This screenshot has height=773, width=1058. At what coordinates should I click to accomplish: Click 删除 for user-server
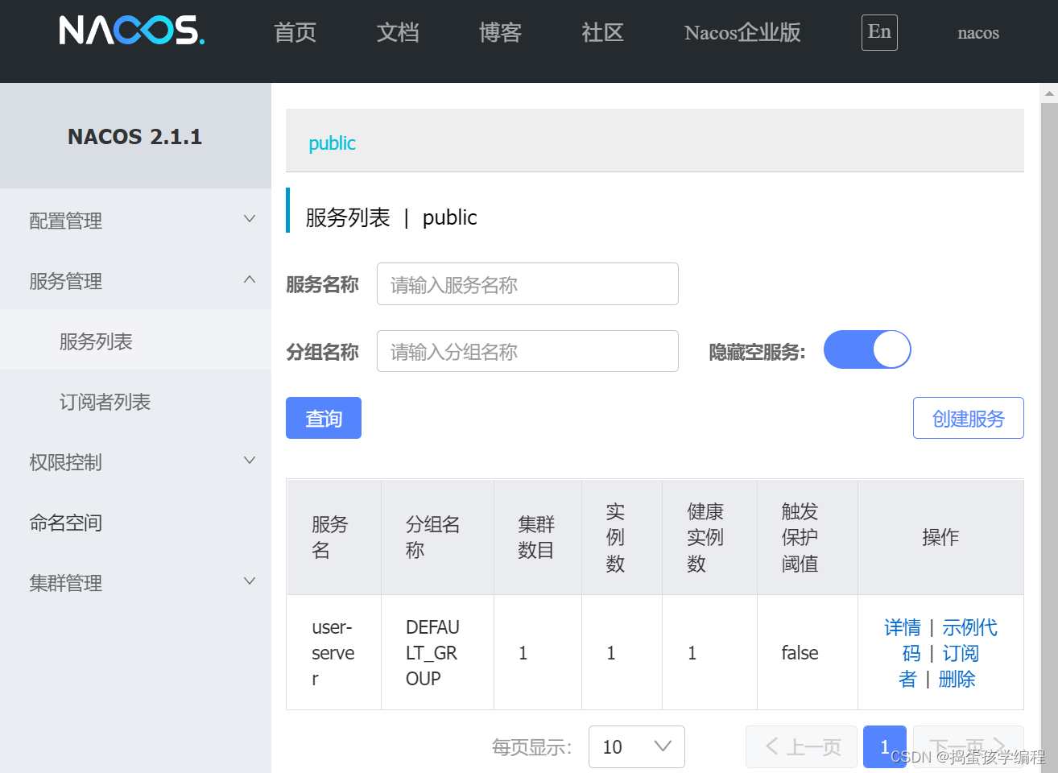tap(957, 679)
